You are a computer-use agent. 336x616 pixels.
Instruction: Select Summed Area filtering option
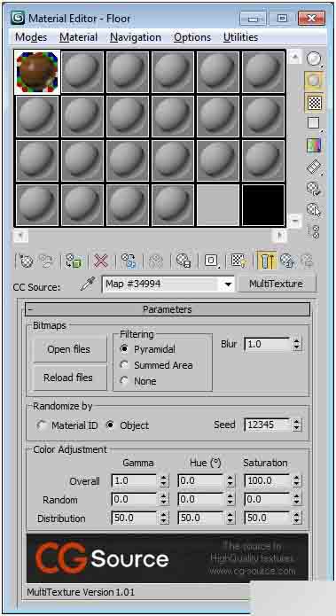pyautogui.click(x=125, y=365)
